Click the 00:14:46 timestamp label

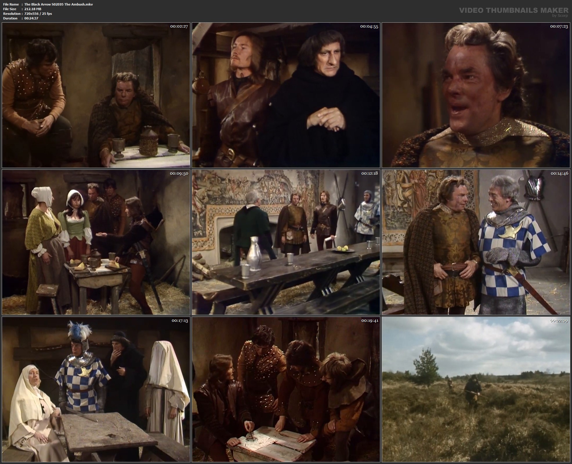(559, 174)
